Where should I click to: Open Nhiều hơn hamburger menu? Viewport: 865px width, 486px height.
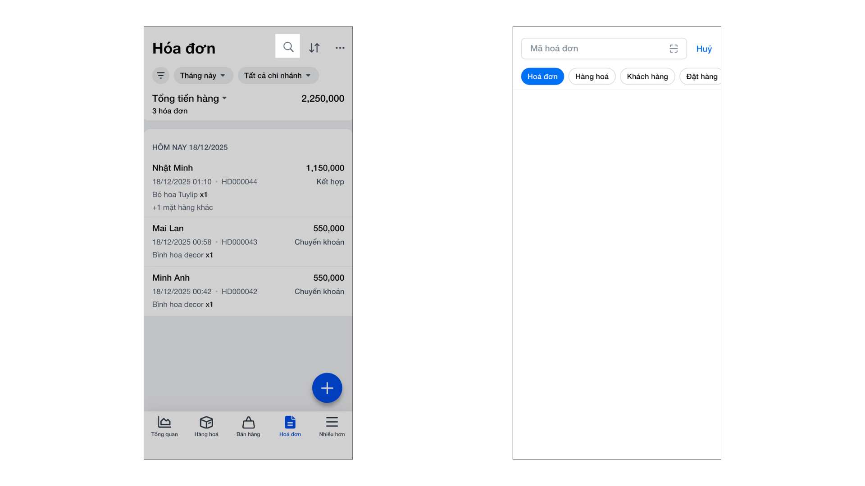click(332, 426)
